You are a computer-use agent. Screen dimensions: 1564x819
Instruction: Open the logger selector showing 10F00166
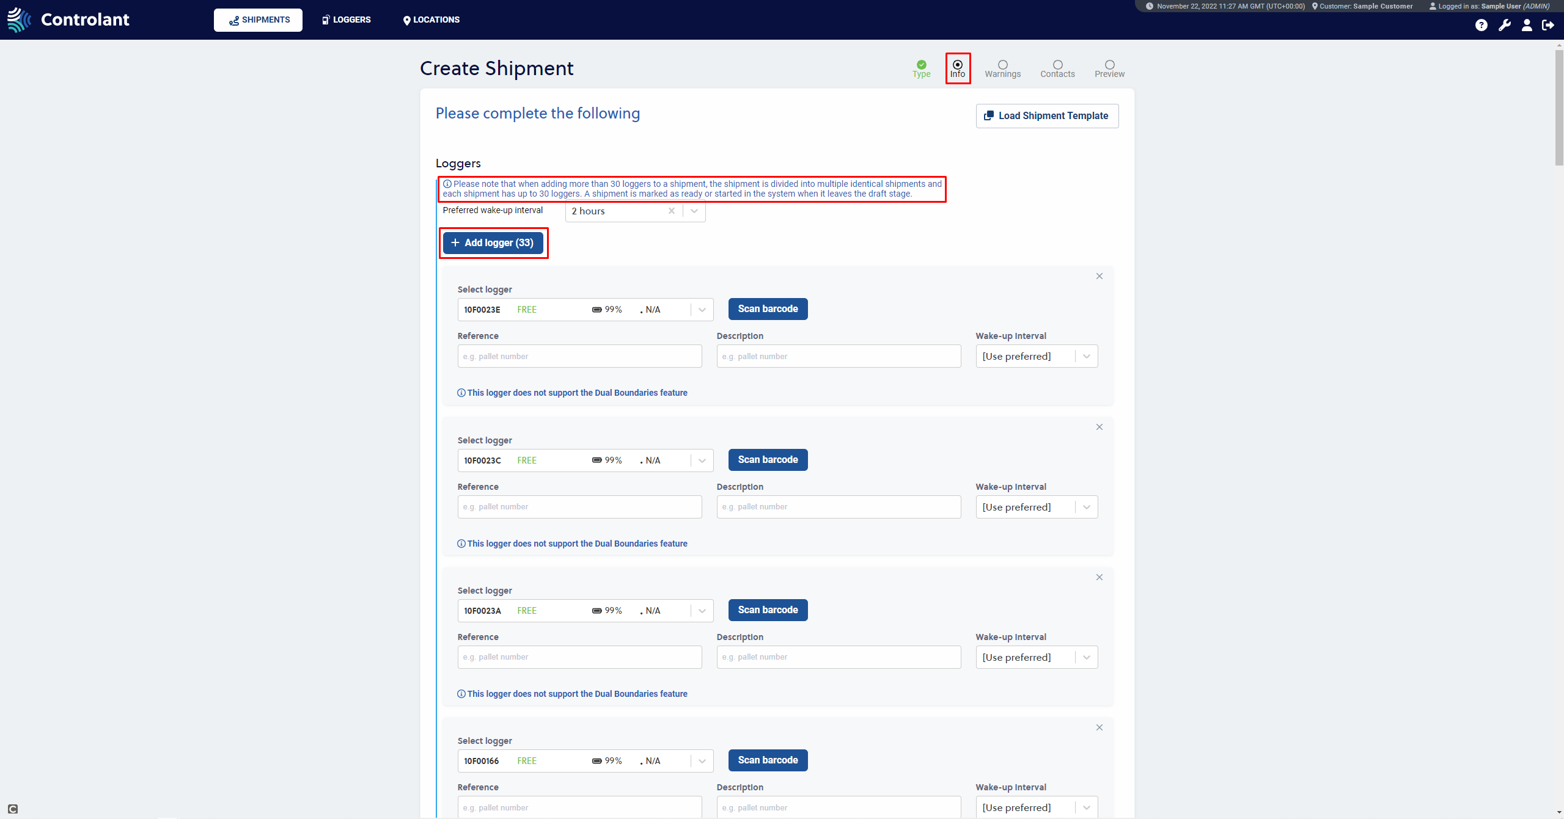tap(585, 761)
